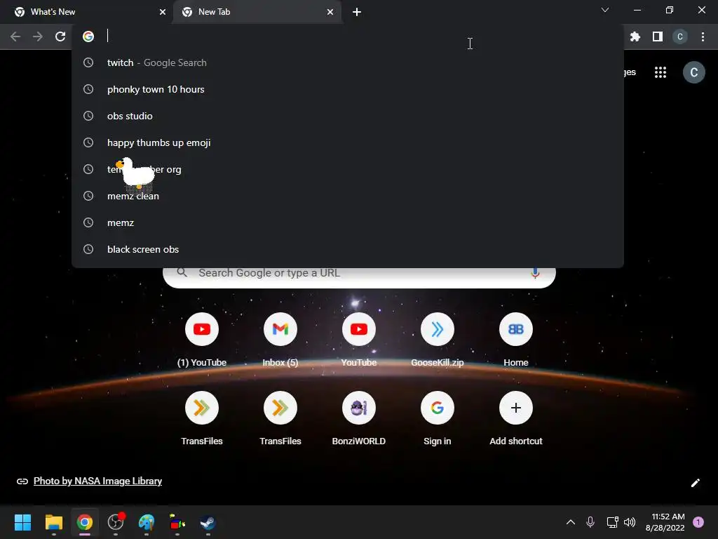Close the New Tab tab

(330, 12)
